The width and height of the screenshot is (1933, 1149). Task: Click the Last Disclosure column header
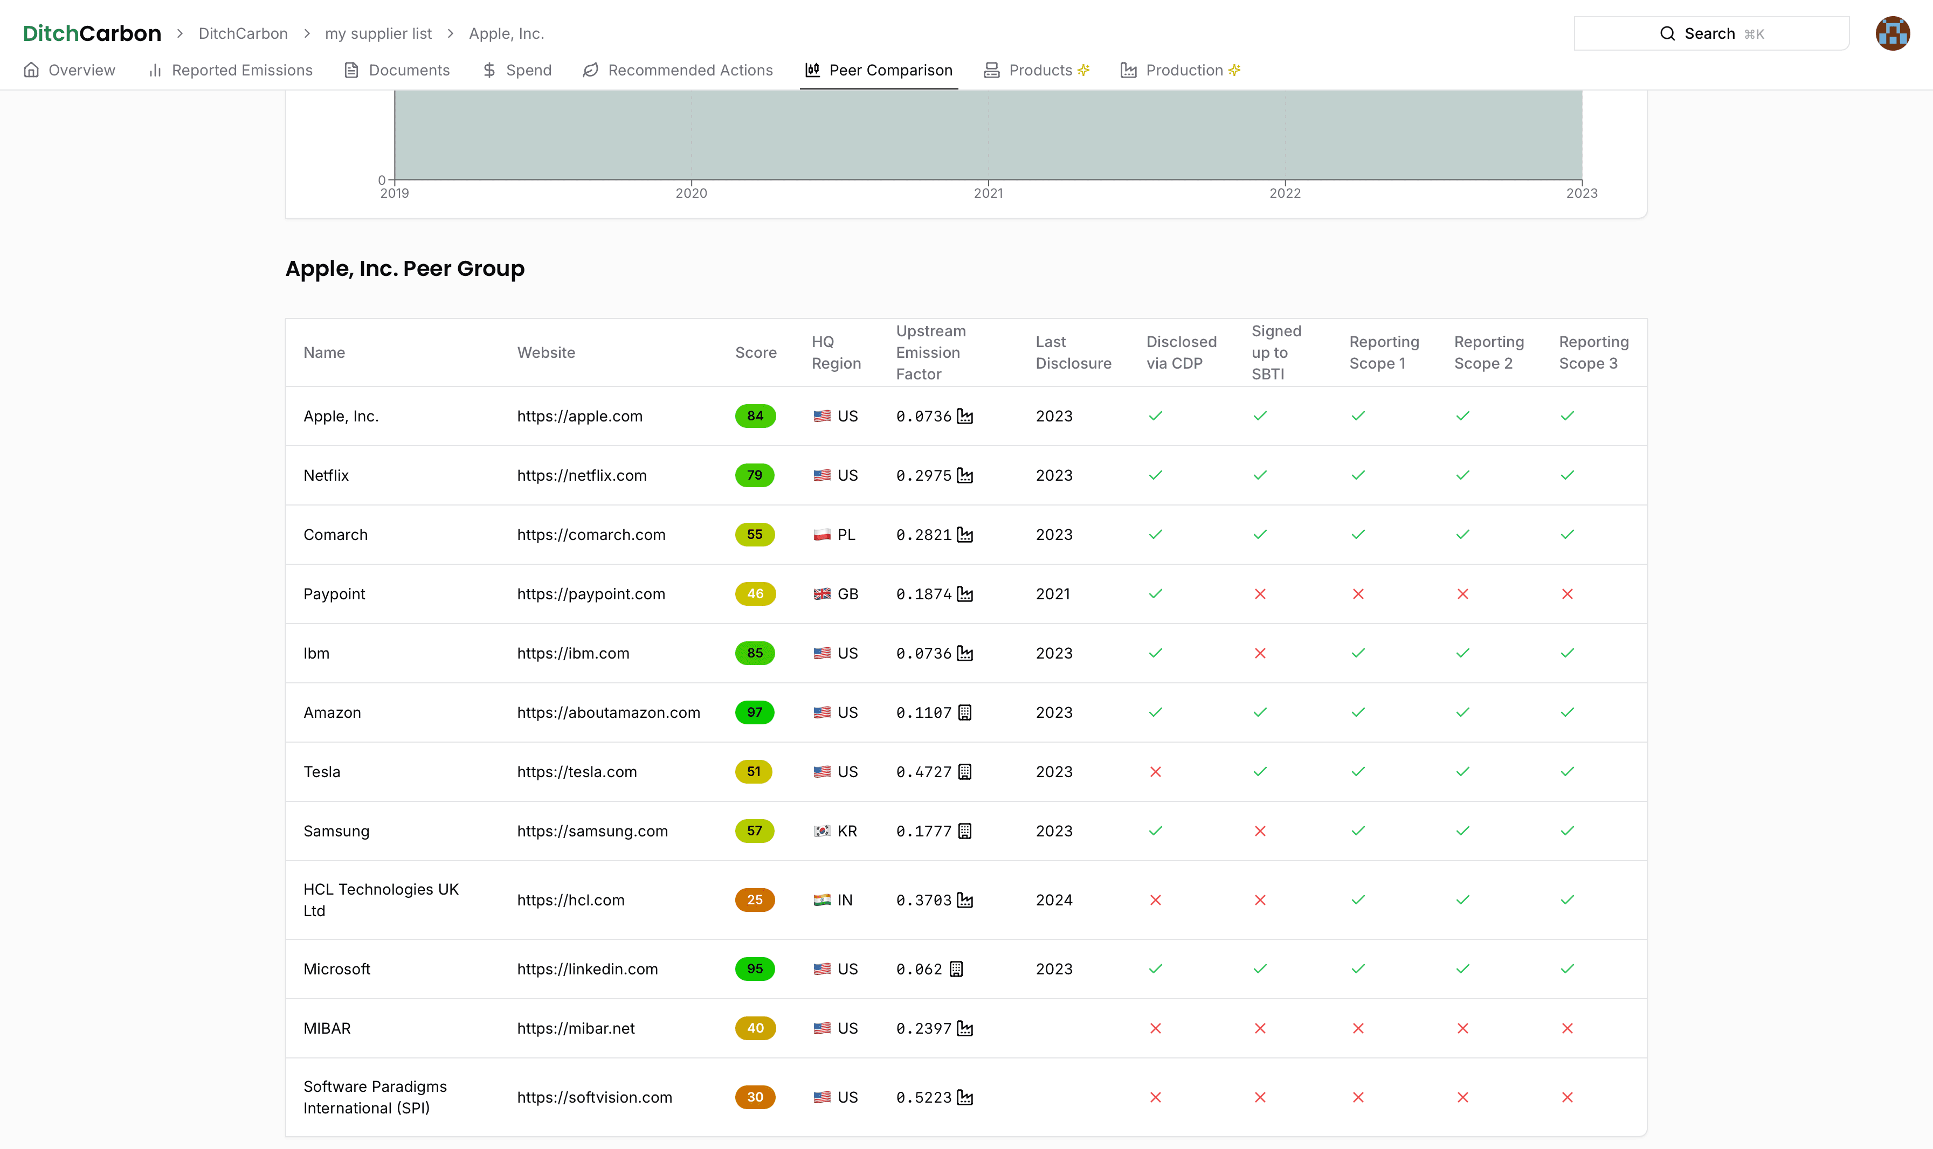coord(1073,353)
